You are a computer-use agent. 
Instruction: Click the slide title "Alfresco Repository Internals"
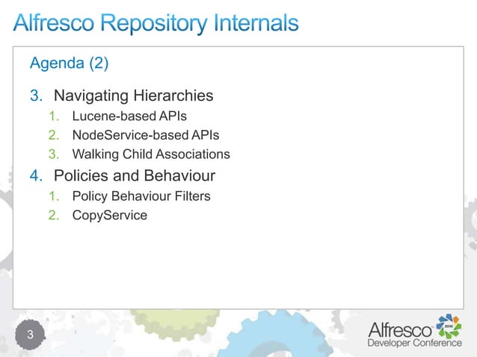point(156,23)
